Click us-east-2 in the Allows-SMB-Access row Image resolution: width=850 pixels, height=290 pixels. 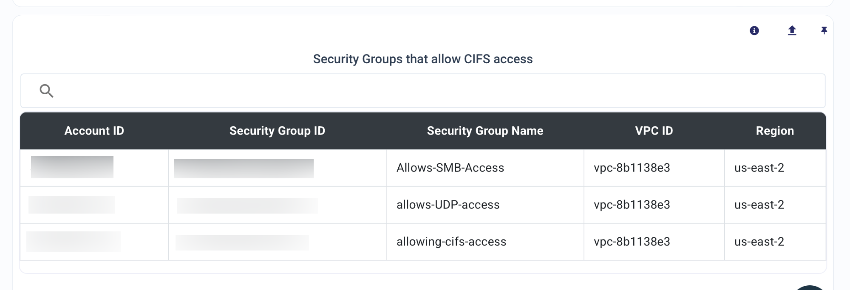point(759,168)
